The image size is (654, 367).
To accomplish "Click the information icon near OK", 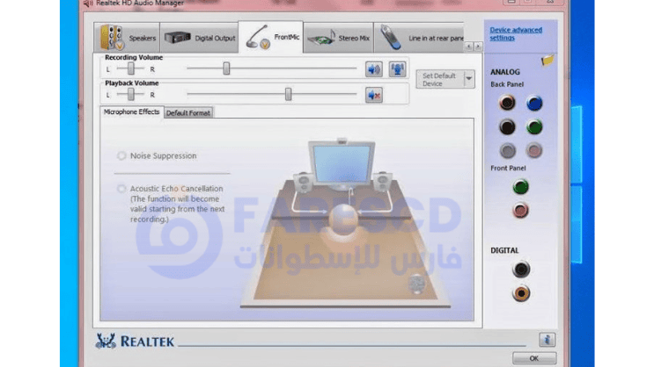I will (x=547, y=339).
